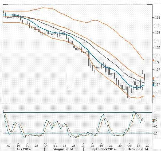
Task: Click the orange diamond marker beside 1.28
Action: click(x=153, y=78)
